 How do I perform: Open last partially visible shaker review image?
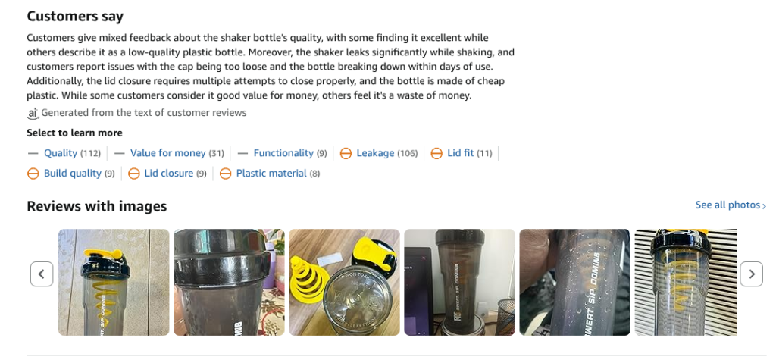[x=686, y=282]
